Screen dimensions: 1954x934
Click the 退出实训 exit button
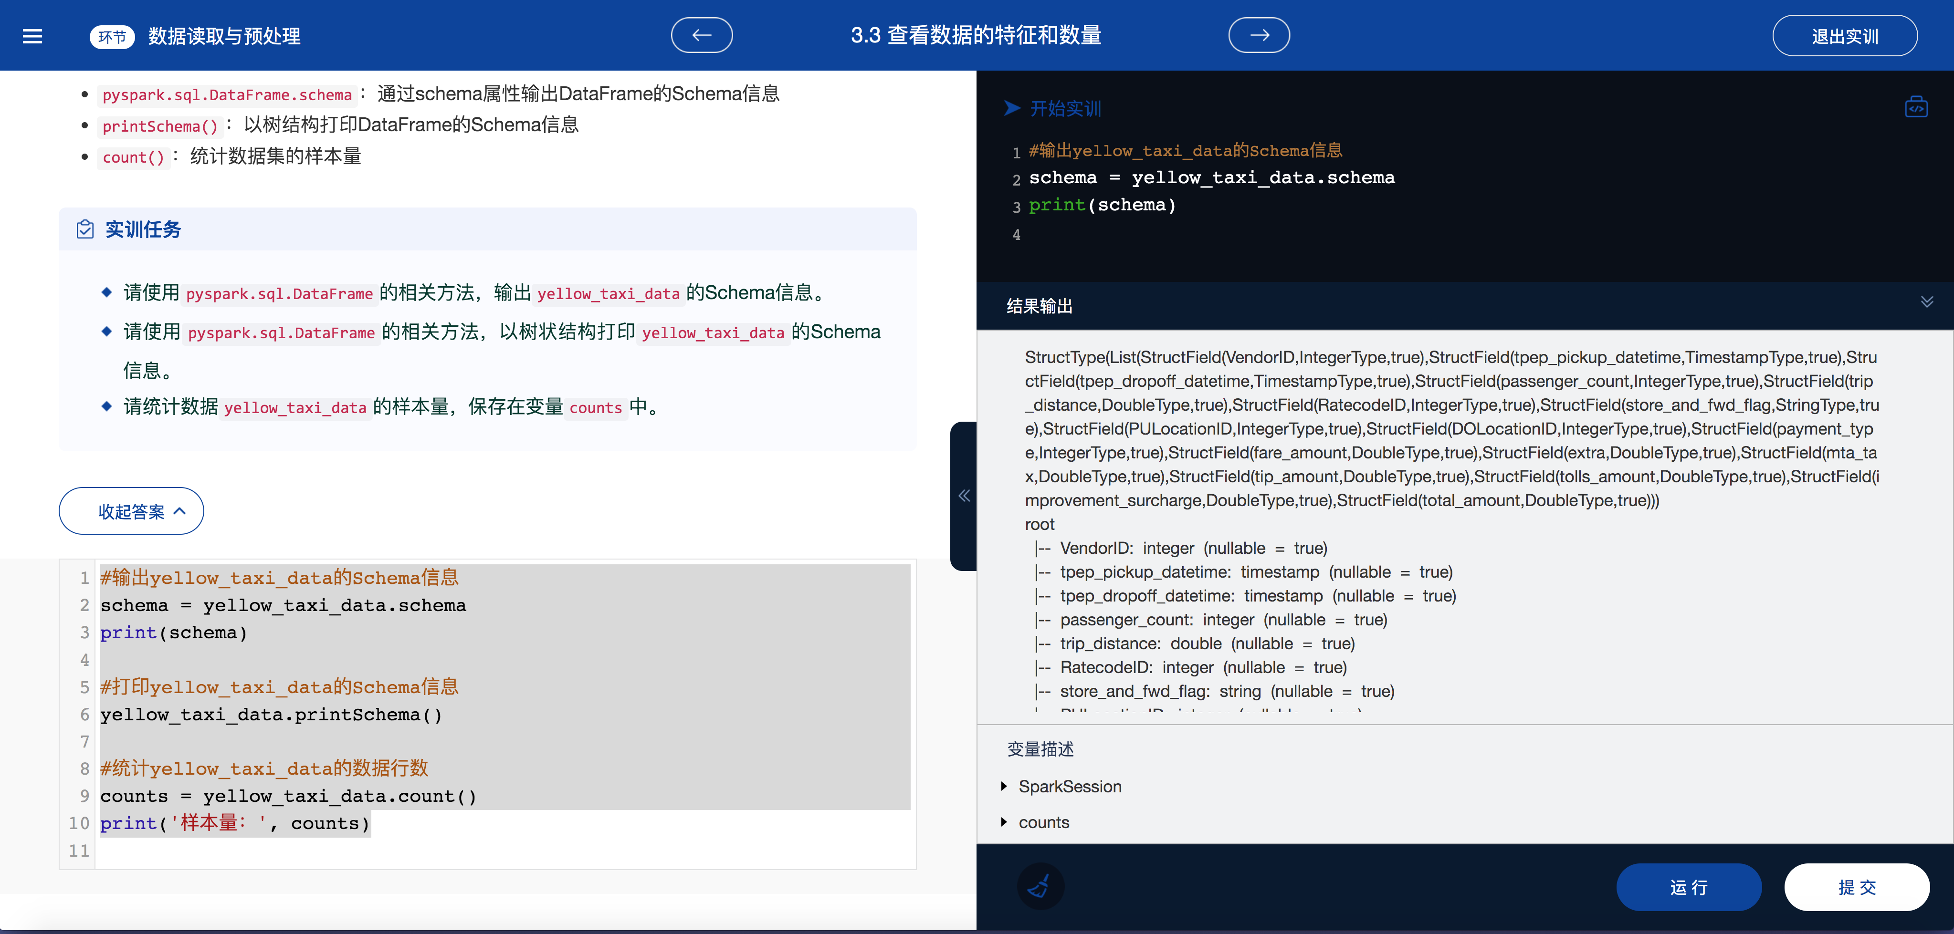pyautogui.click(x=1844, y=36)
